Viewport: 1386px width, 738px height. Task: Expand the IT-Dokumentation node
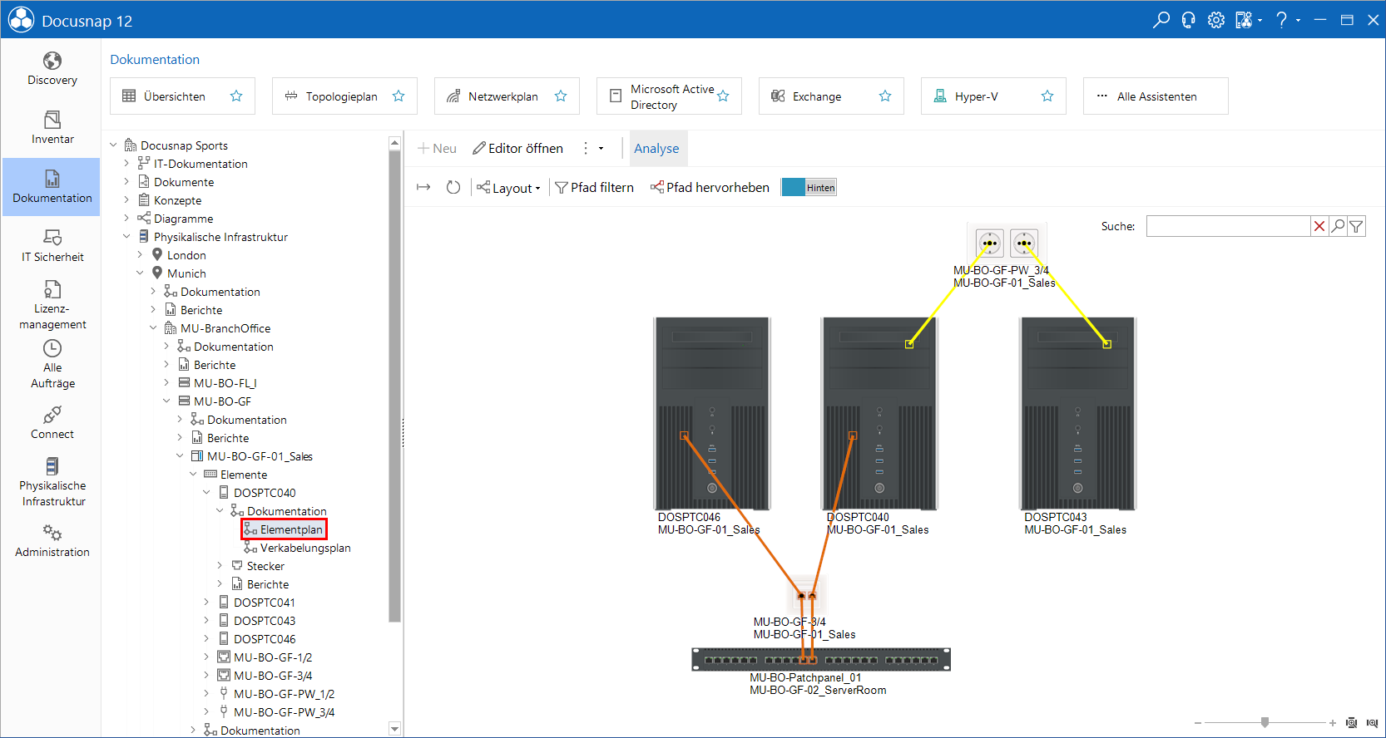[126, 164]
